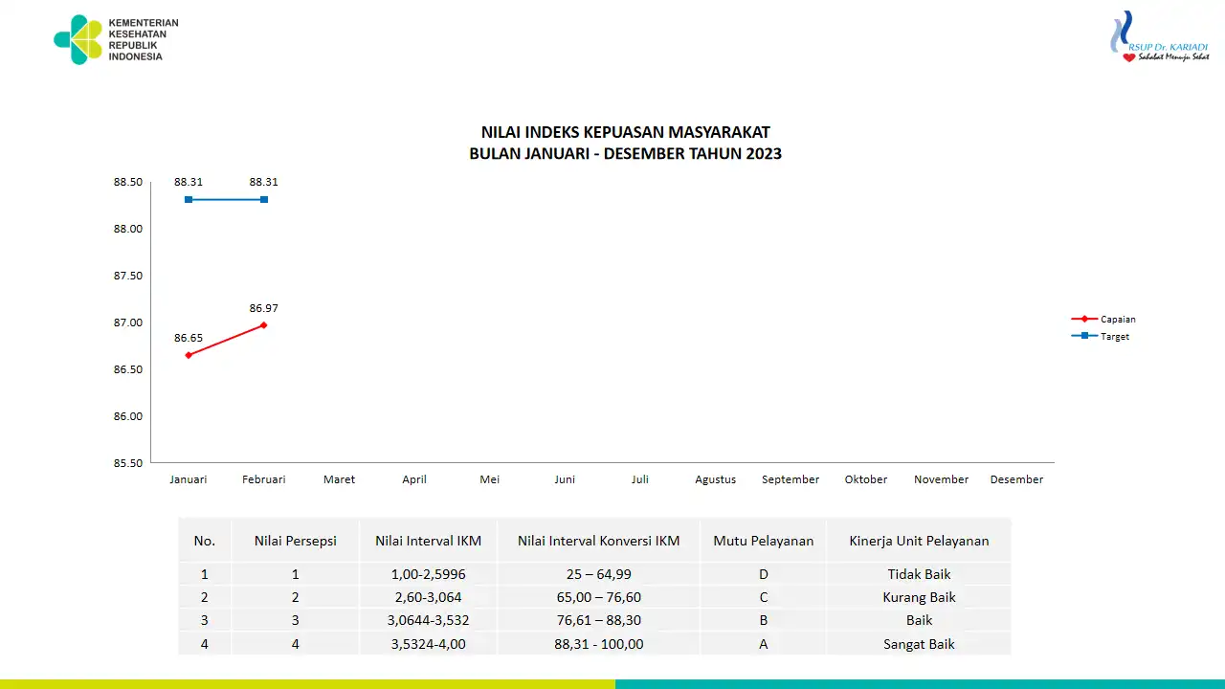Select the Maret axis label
This screenshot has width=1225, height=689.
tap(339, 479)
